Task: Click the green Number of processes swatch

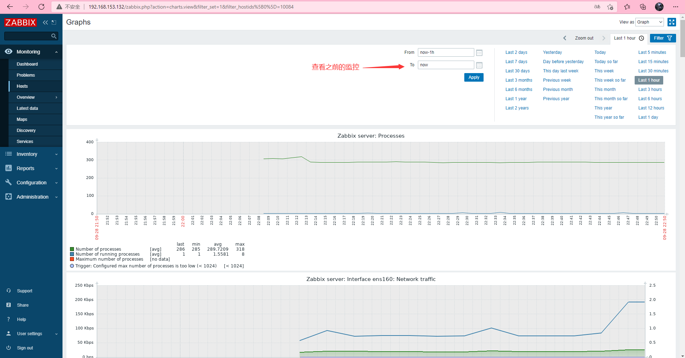Action: click(x=72, y=249)
